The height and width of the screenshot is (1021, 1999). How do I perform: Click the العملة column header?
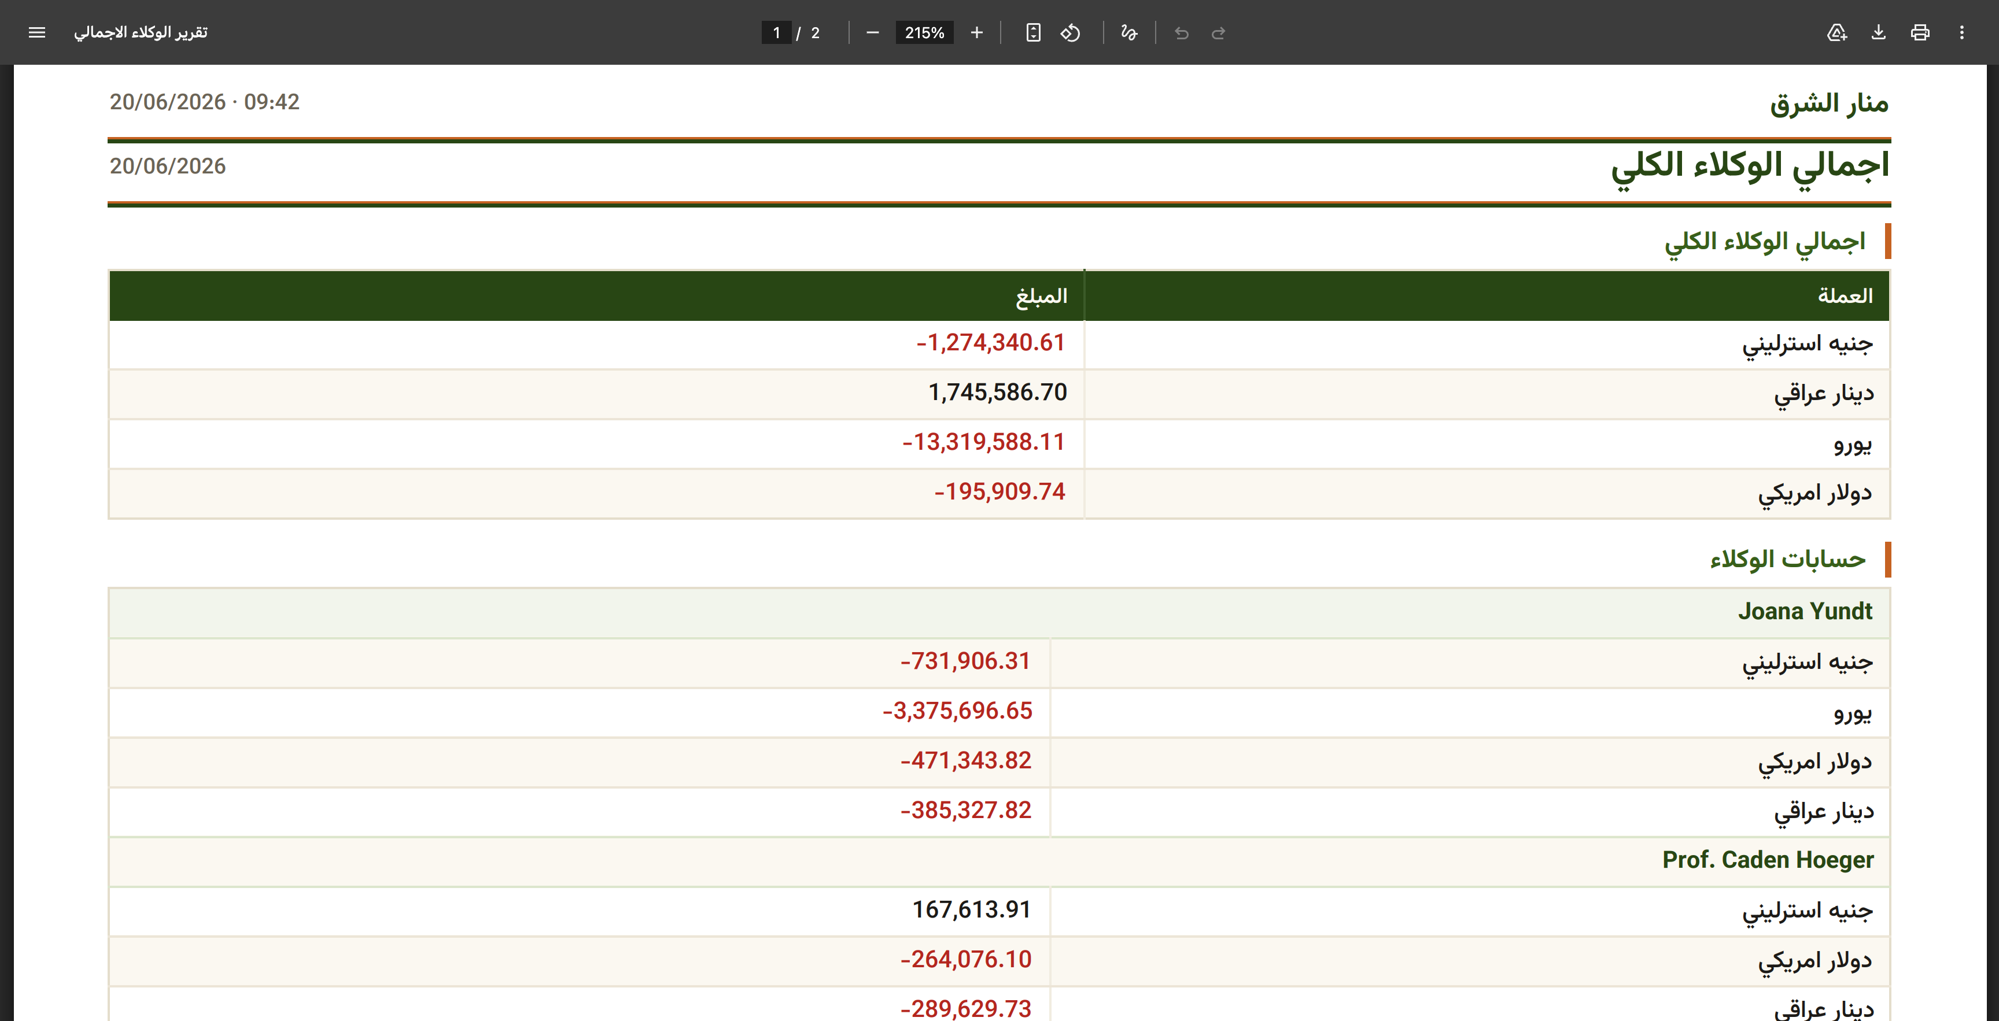tap(1487, 295)
